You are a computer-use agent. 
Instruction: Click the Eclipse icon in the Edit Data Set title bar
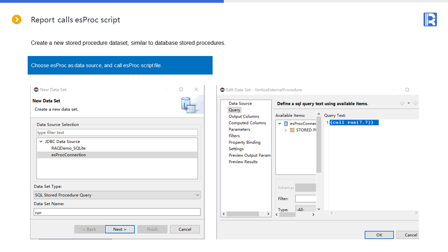(222, 90)
